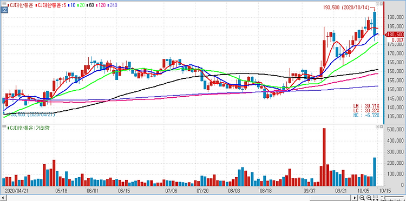The image size is (406, 201).
Task: Click the zoom out magnifier icon
Action: (362, 198)
